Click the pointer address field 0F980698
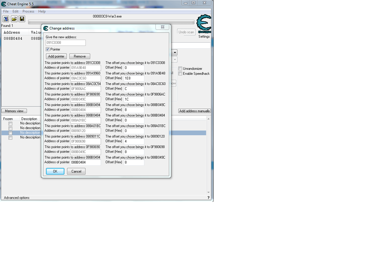 [86, 141]
